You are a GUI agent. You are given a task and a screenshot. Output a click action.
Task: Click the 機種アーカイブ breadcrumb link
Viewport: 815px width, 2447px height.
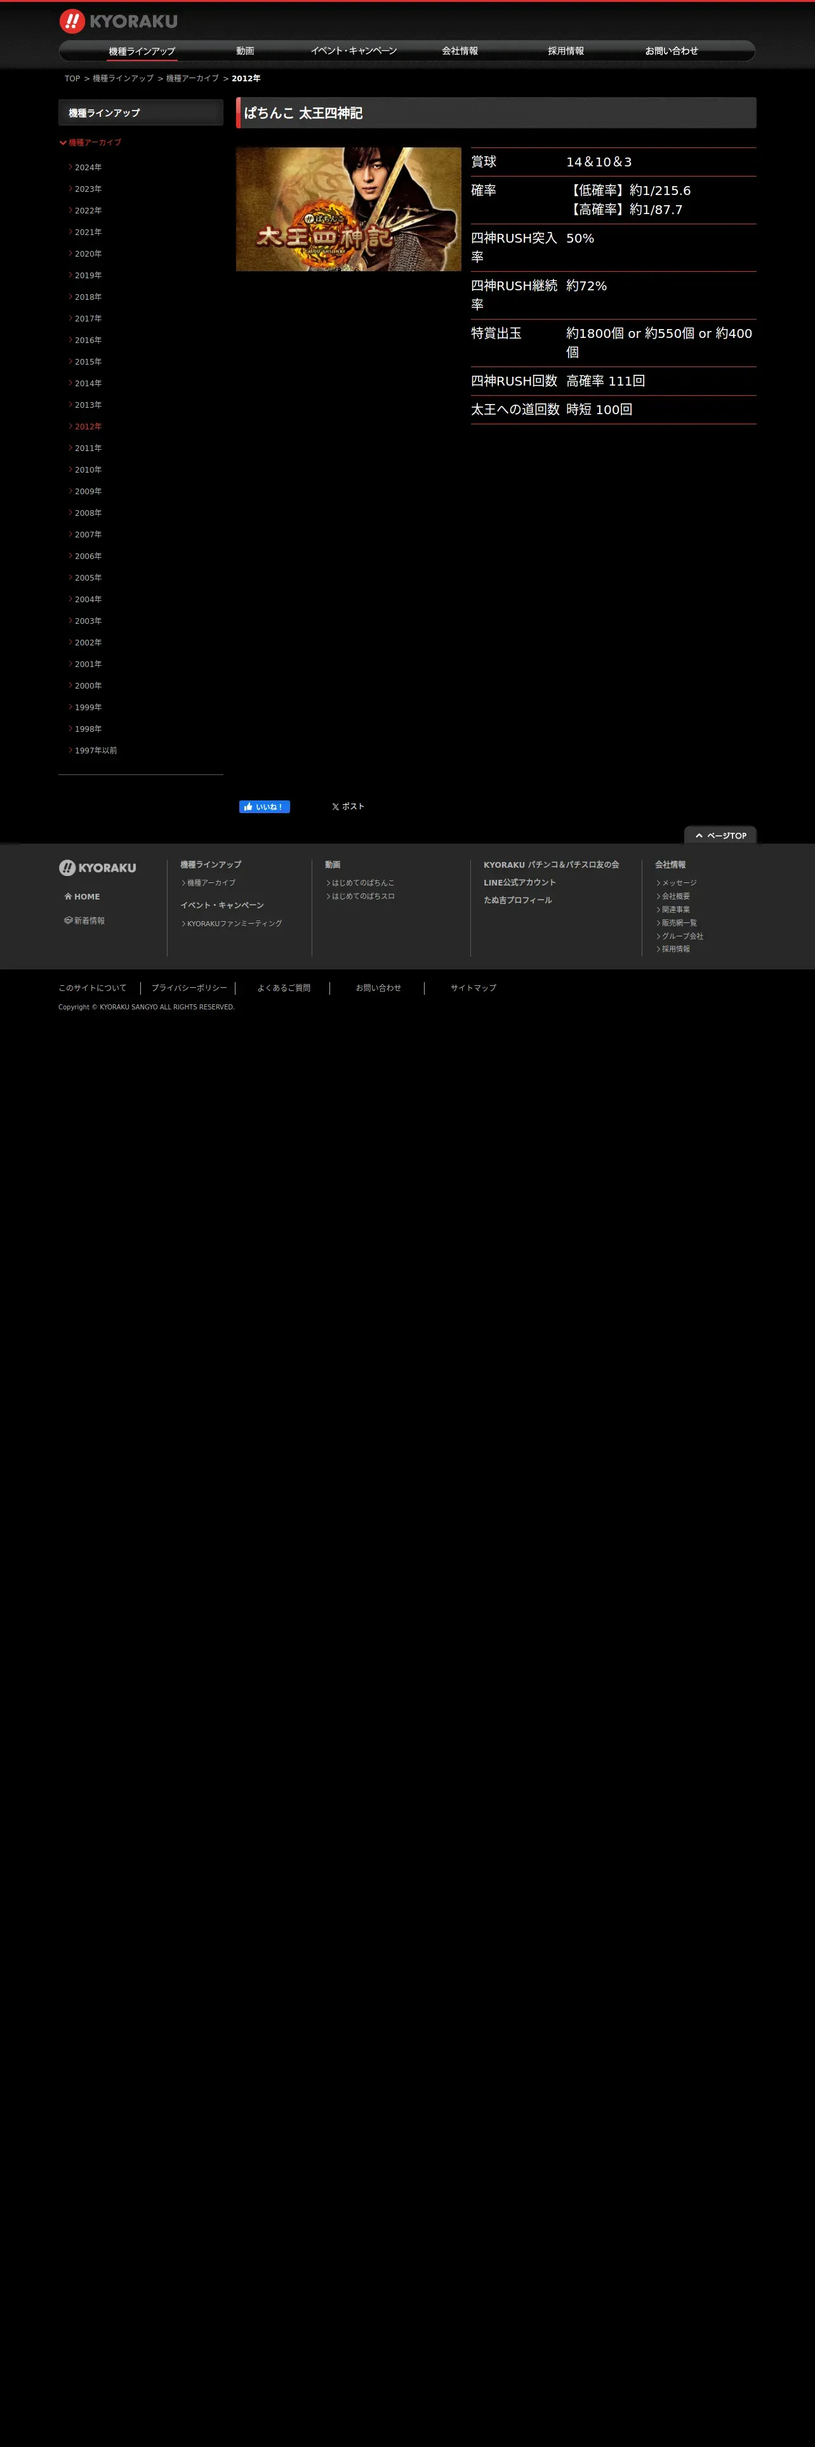pos(192,79)
